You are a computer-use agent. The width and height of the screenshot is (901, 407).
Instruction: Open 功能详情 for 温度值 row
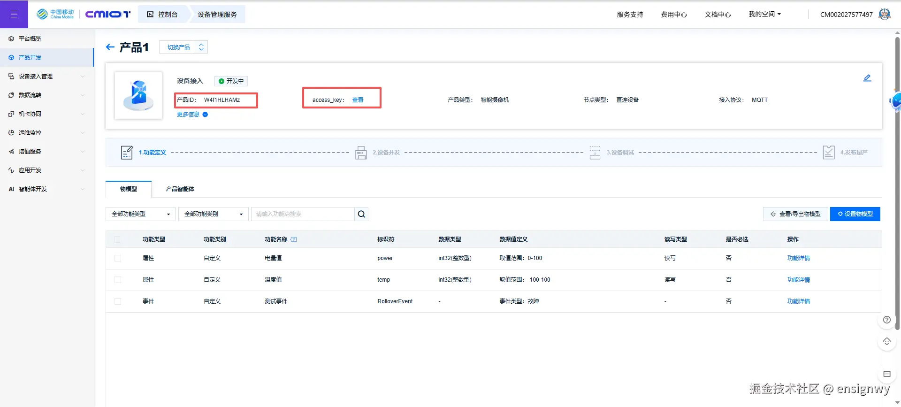799,280
